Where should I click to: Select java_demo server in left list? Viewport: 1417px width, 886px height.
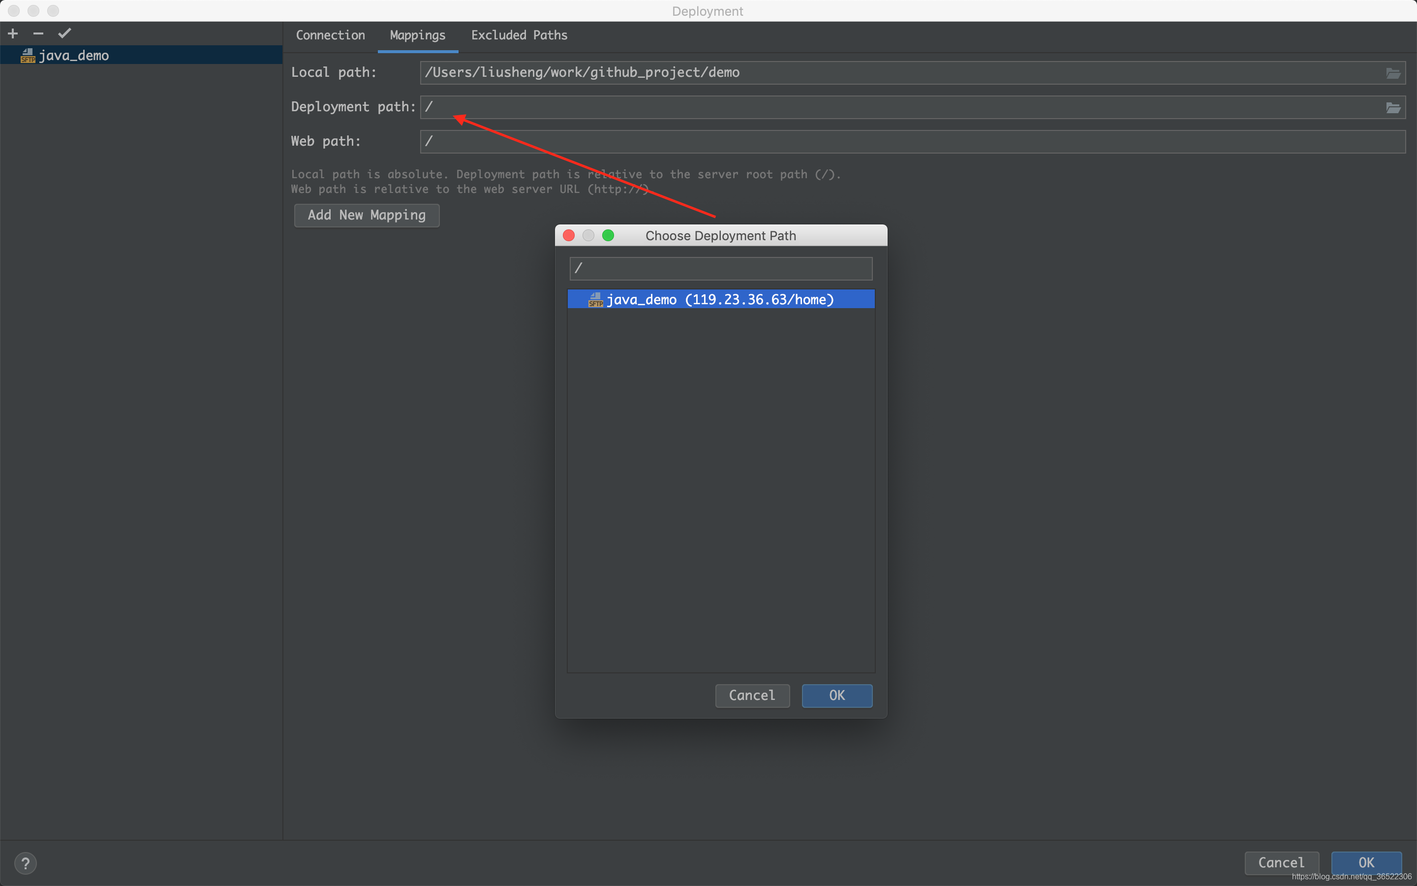point(74,56)
